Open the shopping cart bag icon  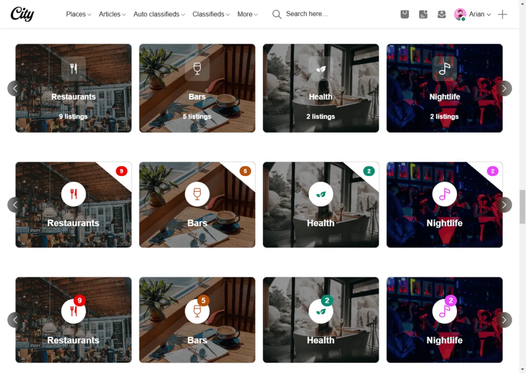pyautogui.click(x=404, y=15)
